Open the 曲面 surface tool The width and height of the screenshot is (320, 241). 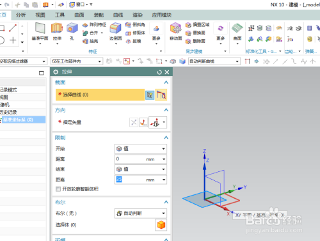[x=237, y=28]
